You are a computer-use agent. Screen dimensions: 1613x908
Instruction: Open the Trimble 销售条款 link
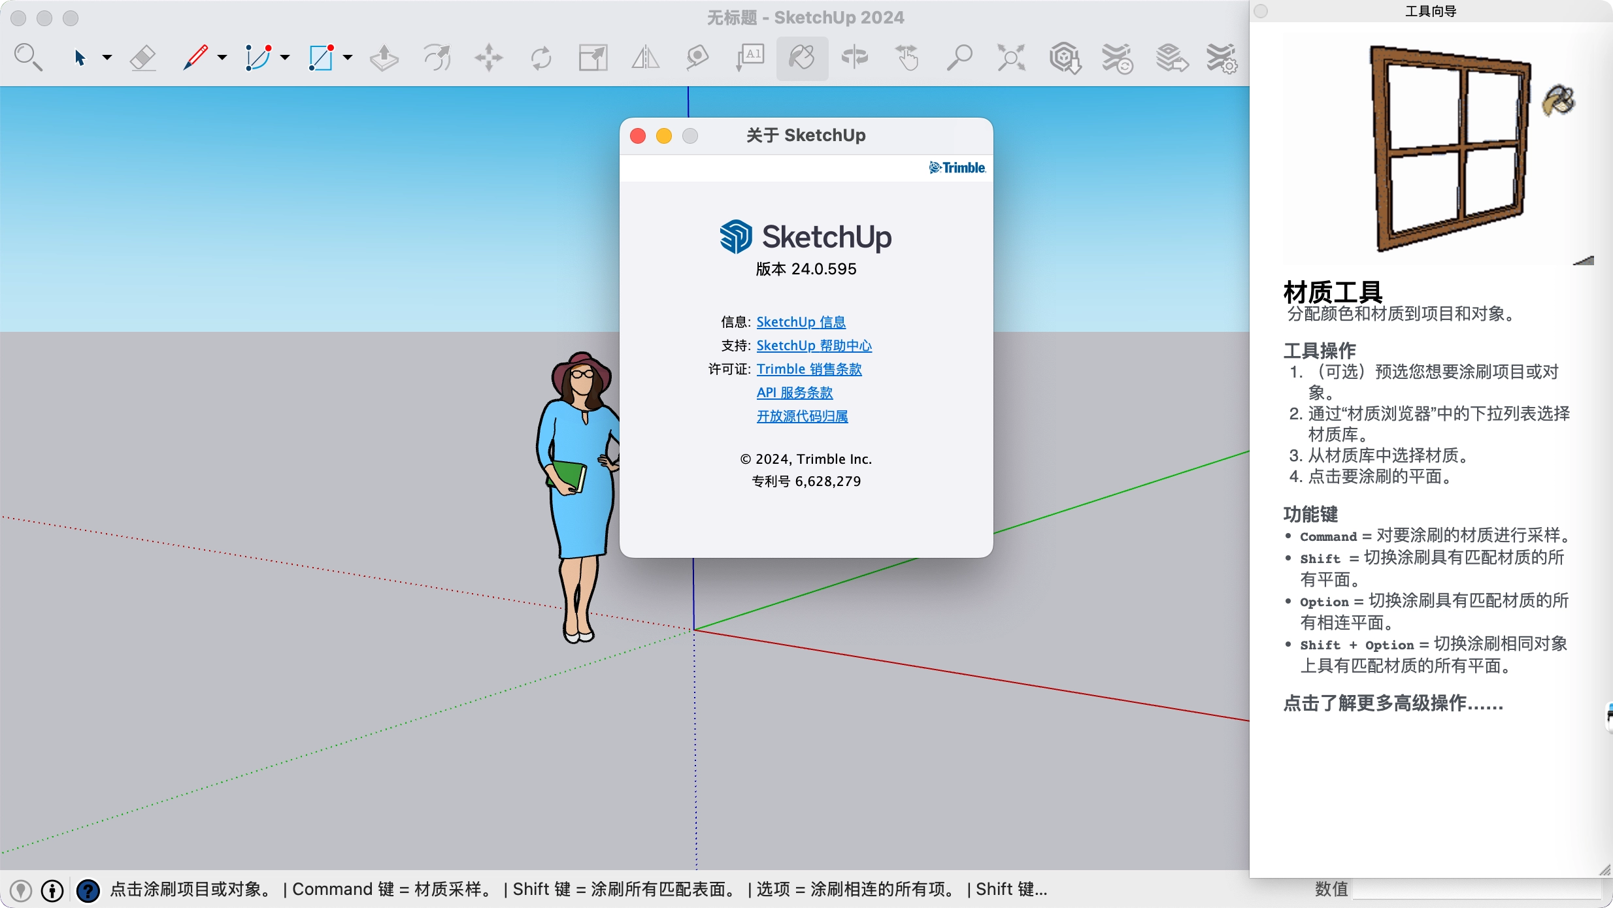point(808,369)
